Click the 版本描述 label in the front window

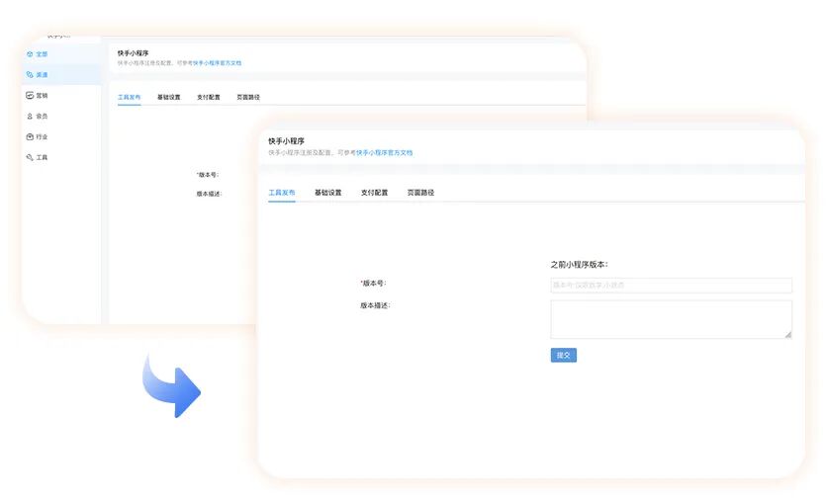(375, 305)
